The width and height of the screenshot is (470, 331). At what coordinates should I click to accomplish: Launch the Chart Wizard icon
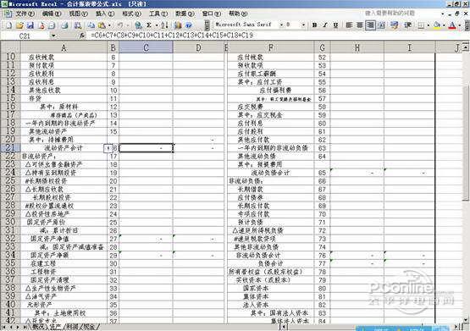(178, 25)
